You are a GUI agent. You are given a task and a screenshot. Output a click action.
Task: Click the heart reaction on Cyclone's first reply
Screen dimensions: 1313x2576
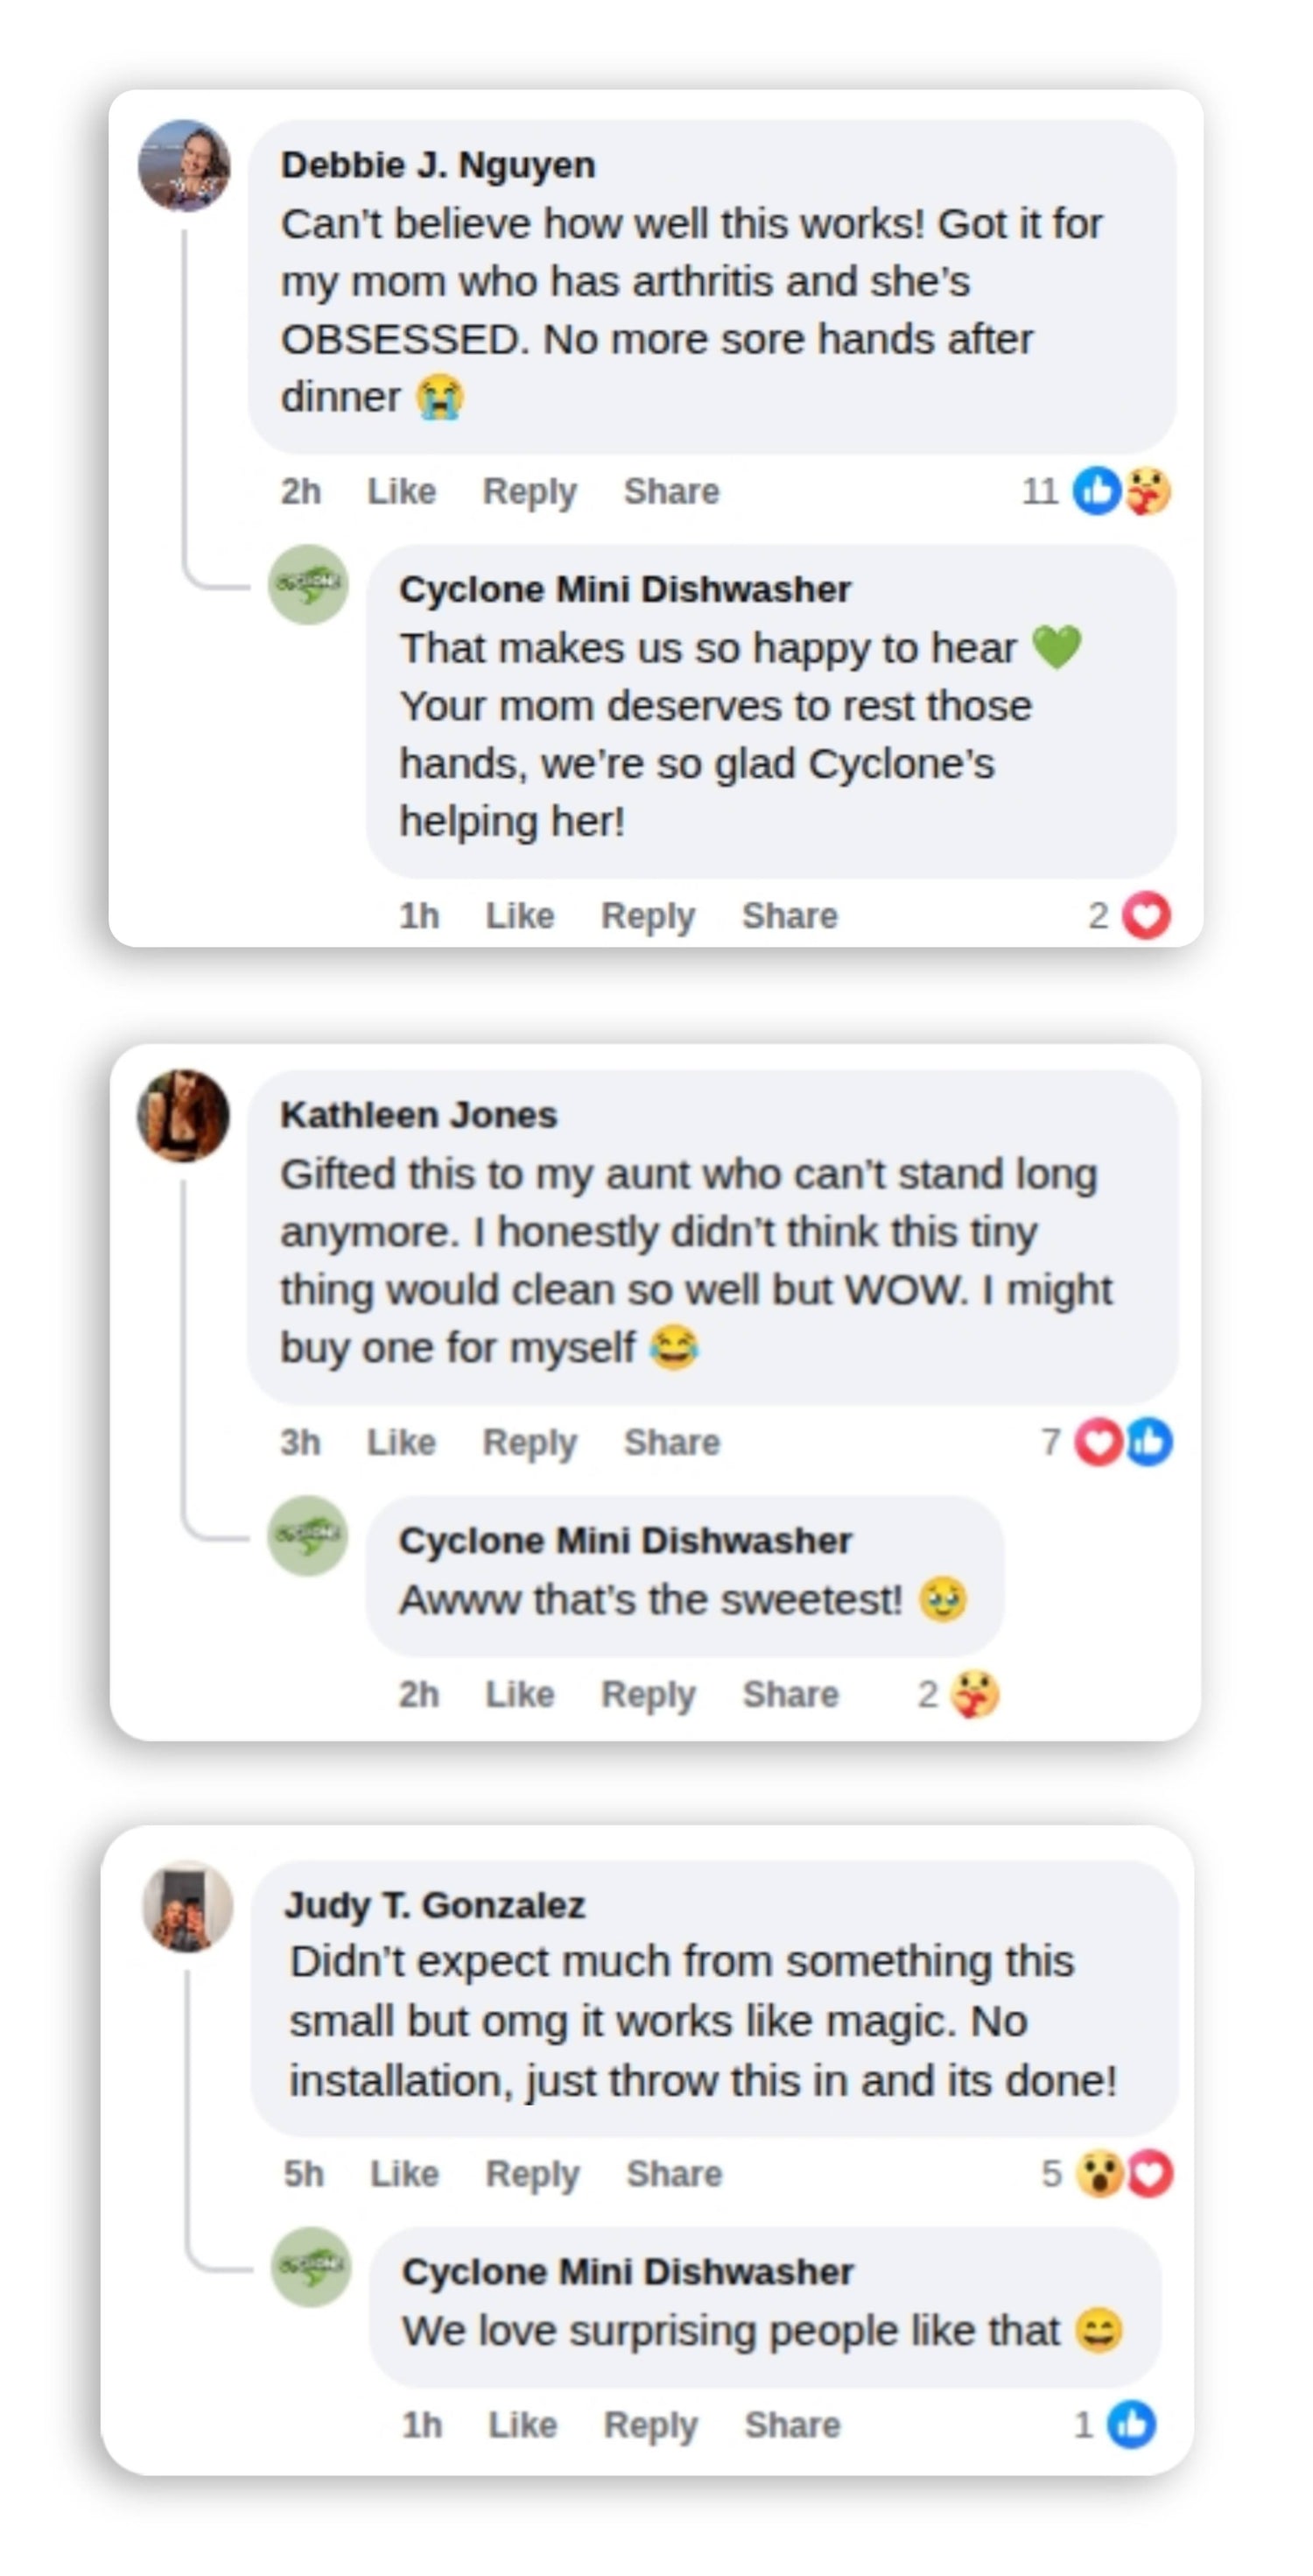coord(1146,915)
